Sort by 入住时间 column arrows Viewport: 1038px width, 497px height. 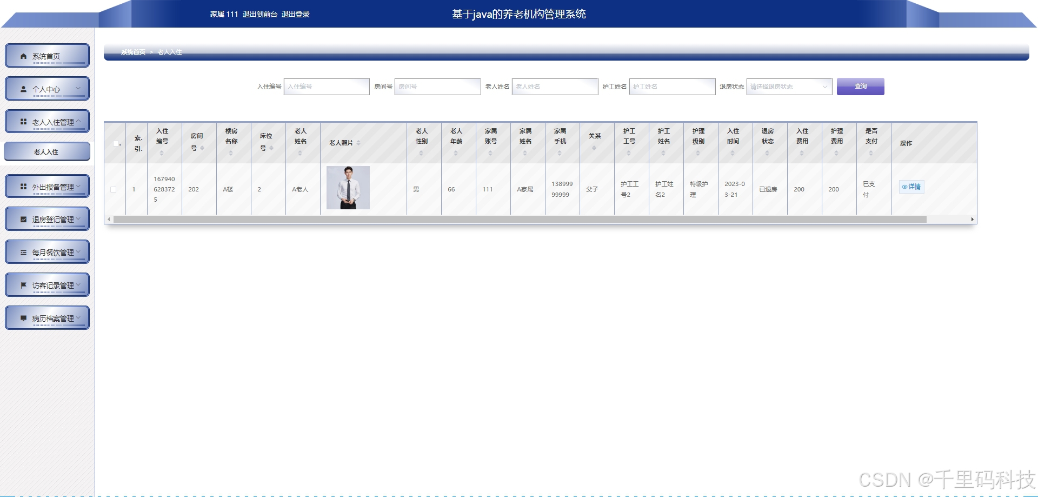tap(732, 153)
